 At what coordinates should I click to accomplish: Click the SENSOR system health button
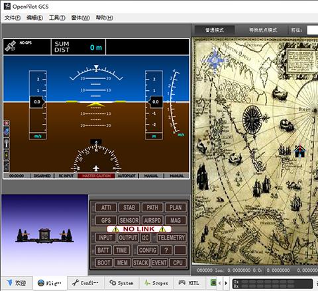(x=129, y=220)
